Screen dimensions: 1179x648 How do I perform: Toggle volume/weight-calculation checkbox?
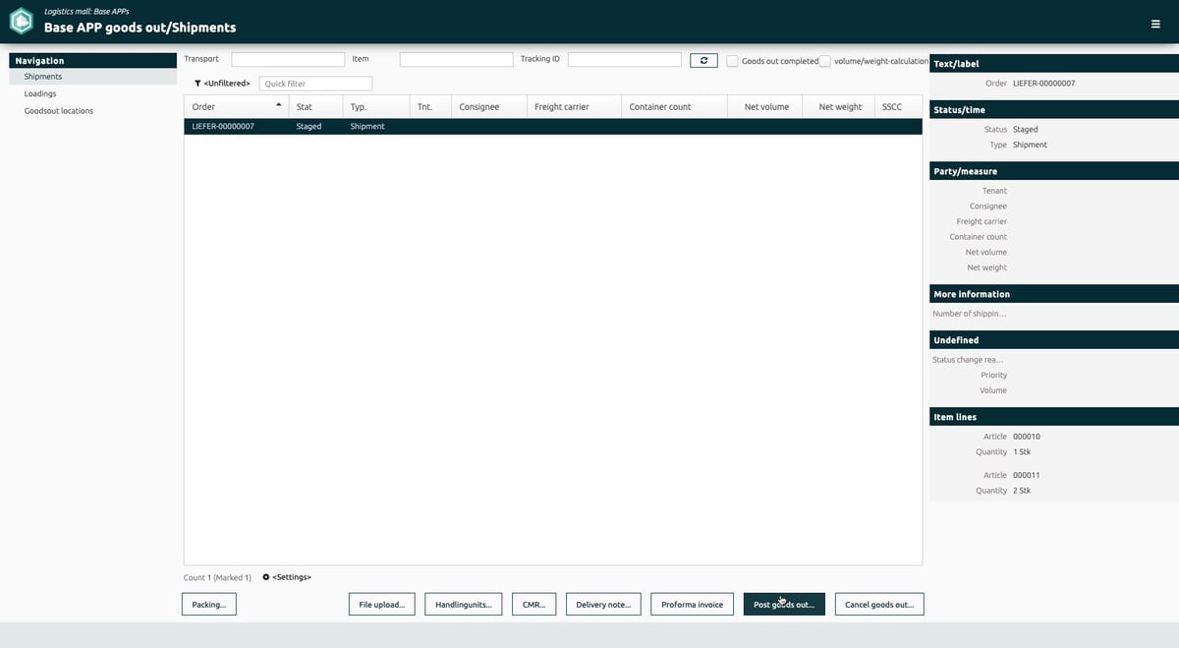[x=825, y=61]
